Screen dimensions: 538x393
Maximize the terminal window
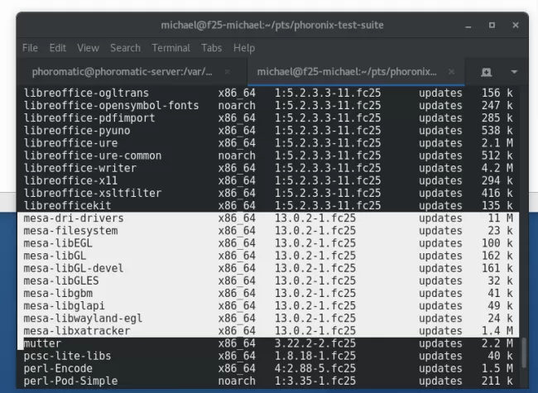pyautogui.click(x=492, y=26)
